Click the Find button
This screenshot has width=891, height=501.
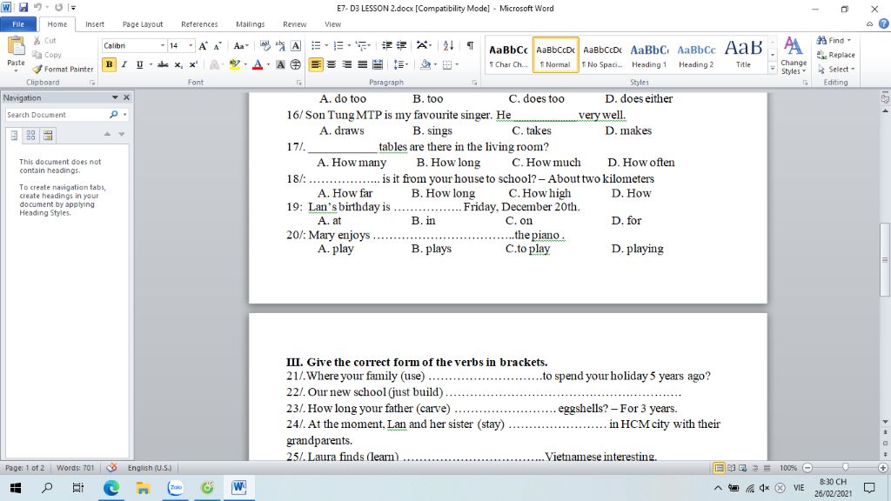tap(833, 40)
